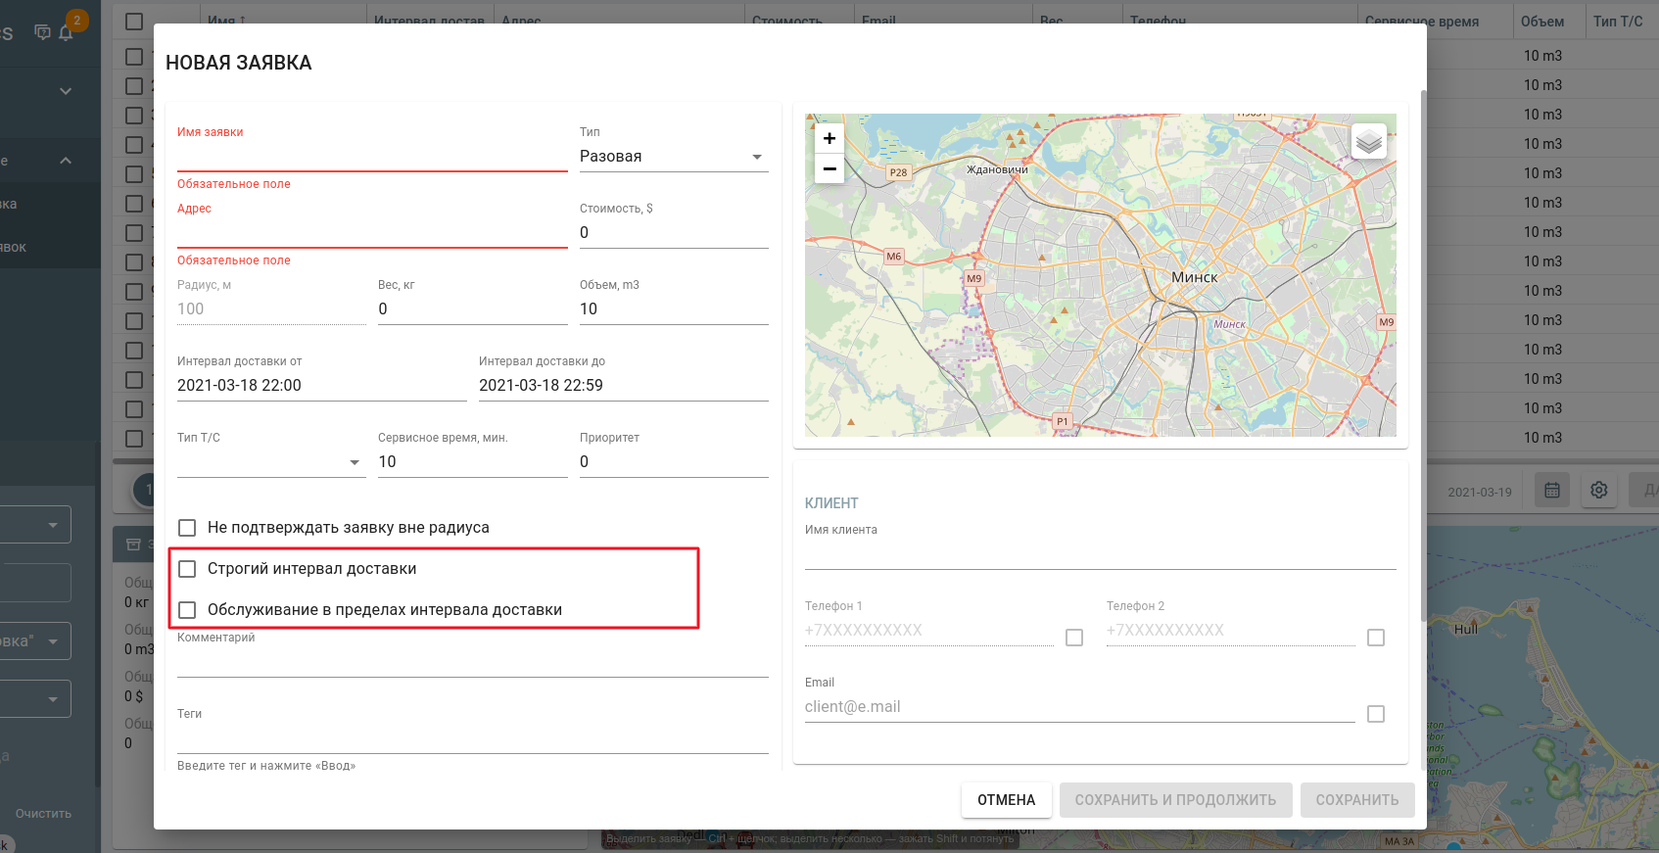Open the map layers switcher
This screenshot has width=1659, height=853.
point(1368,142)
